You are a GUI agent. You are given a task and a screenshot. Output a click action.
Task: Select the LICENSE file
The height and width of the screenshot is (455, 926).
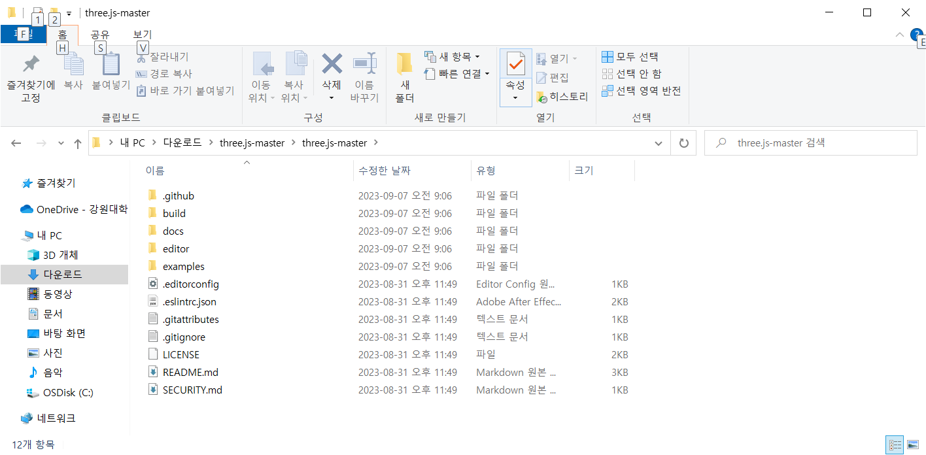pyautogui.click(x=180, y=354)
